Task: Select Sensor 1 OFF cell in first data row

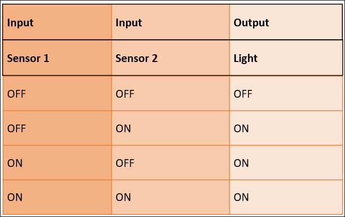Action: (57, 94)
